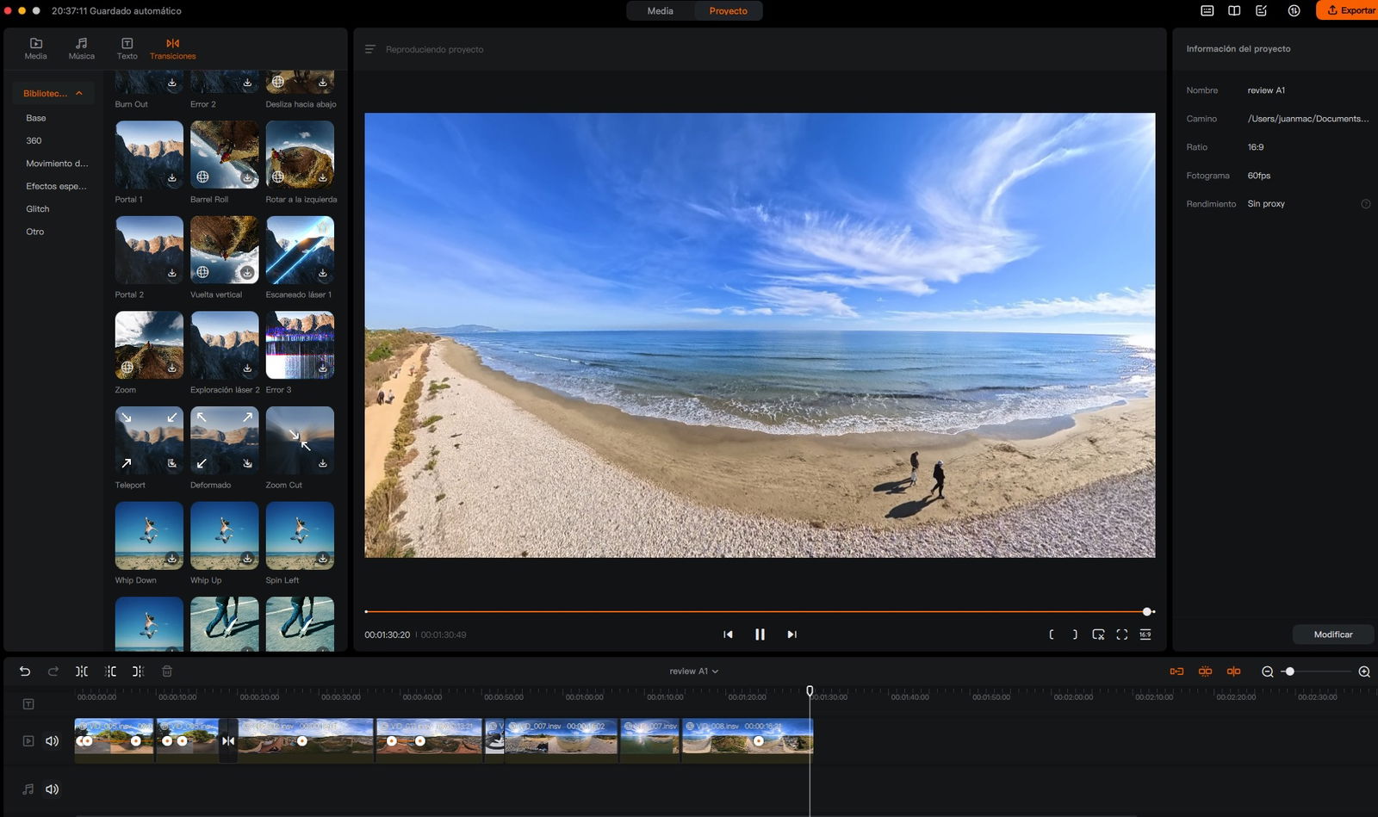The height and width of the screenshot is (817, 1378).
Task: Open the review A1 project dropdown
Action: (693, 672)
